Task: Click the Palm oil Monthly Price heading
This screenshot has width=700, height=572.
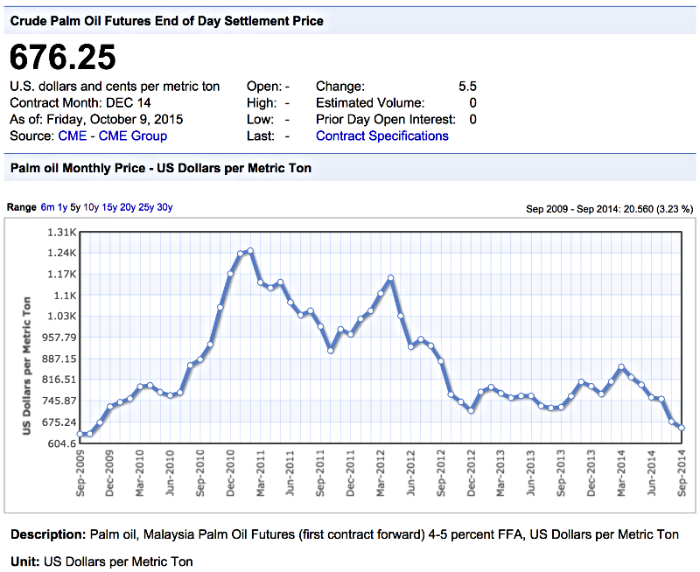Action: click(x=160, y=167)
